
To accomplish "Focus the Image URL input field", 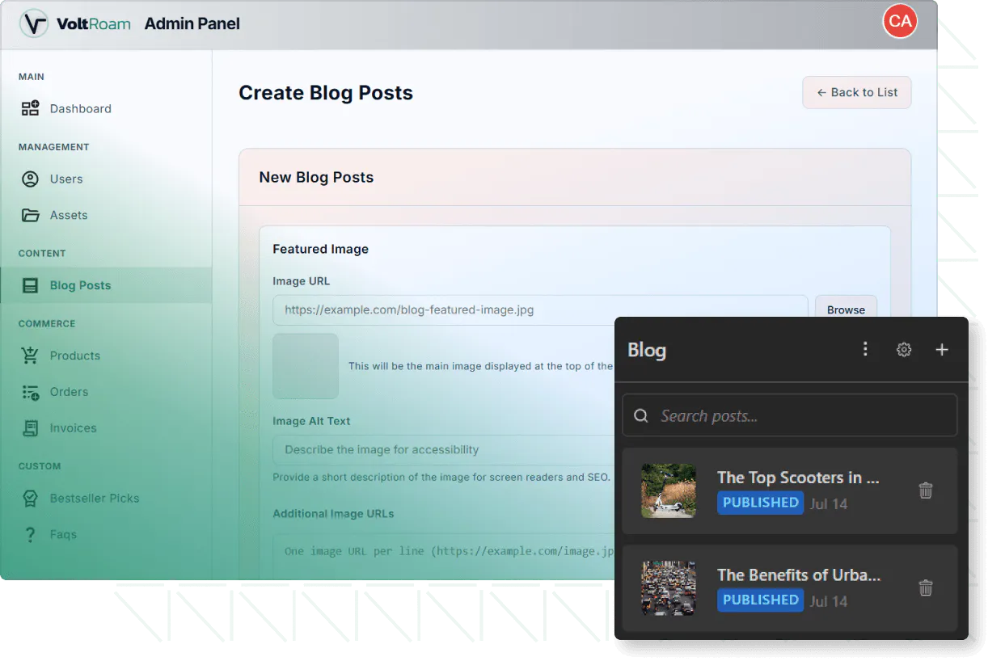I will (x=540, y=309).
